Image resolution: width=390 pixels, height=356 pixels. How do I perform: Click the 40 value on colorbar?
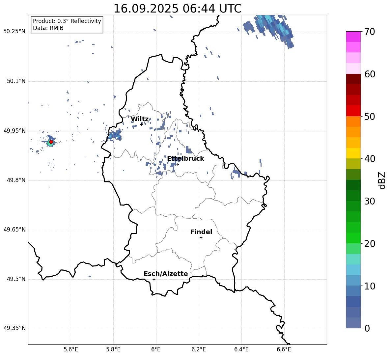point(370,159)
